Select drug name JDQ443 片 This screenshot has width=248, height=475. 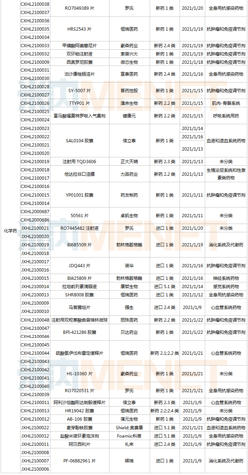pyautogui.click(x=79, y=266)
